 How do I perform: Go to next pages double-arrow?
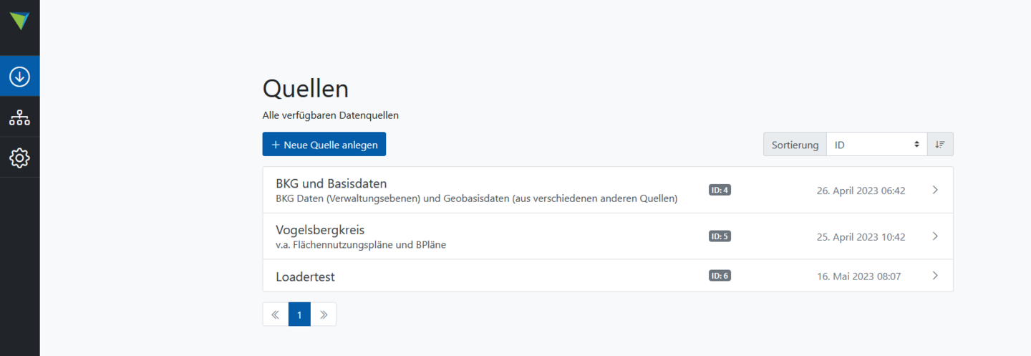[324, 314]
